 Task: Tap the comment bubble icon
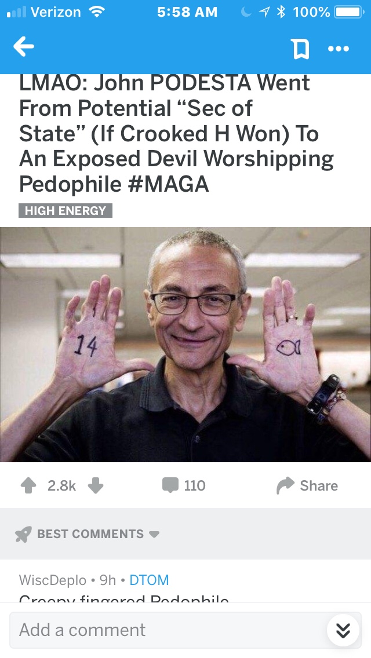[x=170, y=485]
